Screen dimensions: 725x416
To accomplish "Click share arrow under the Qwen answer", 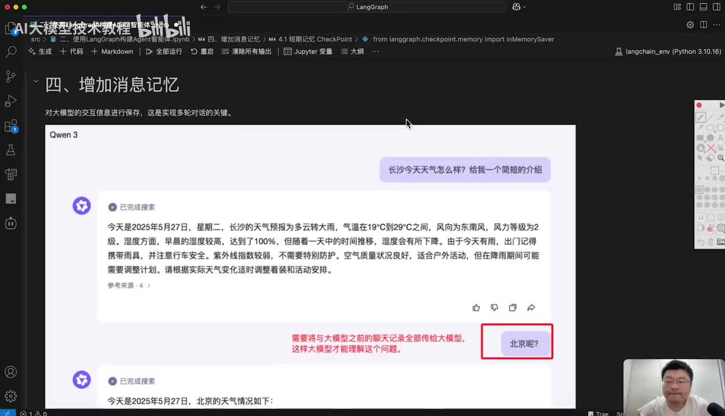I will coord(531,308).
